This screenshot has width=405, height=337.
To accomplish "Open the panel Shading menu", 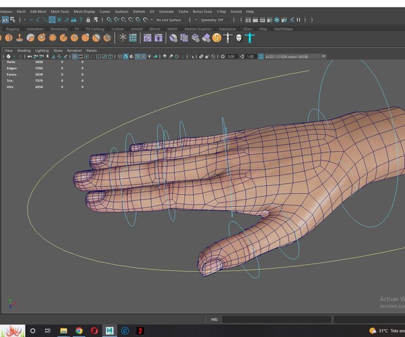I will [24, 51].
